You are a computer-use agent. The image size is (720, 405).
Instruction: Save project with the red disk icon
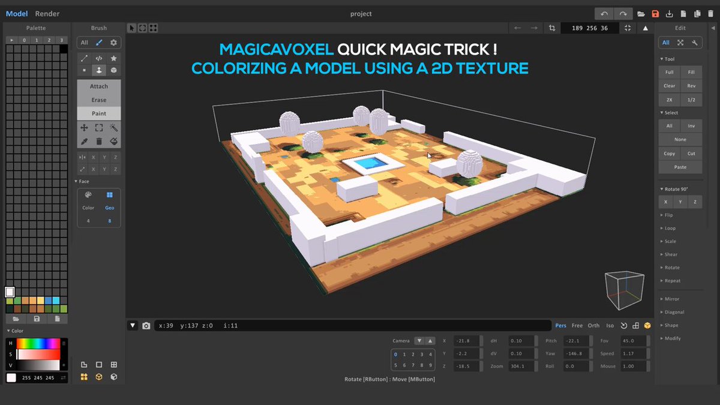click(655, 14)
